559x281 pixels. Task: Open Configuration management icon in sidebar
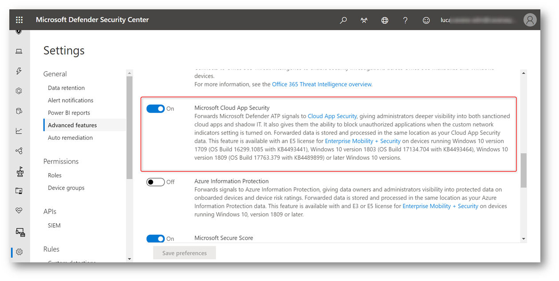coord(20,232)
